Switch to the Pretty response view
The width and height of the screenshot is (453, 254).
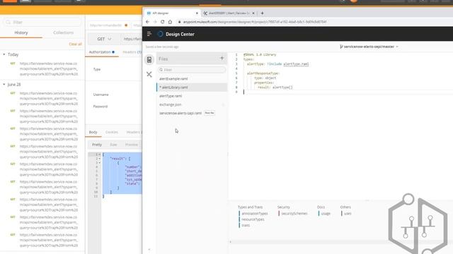pyautogui.click(x=97, y=145)
